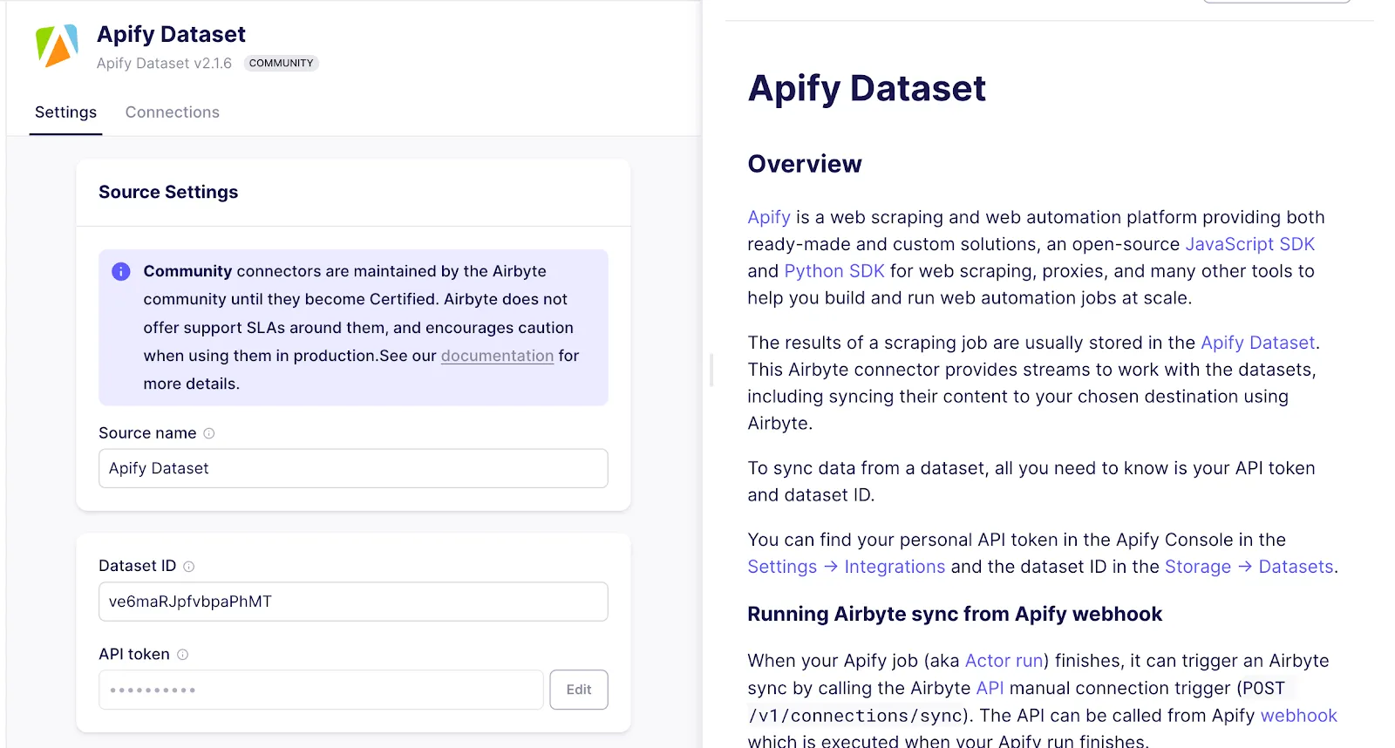The width and height of the screenshot is (1395, 748).
Task: Click the Source name info icon
Action: tap(209, 433)
